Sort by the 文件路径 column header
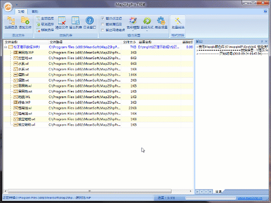The image size is (271, 203). pyautogui.click(x=85, y=42)
